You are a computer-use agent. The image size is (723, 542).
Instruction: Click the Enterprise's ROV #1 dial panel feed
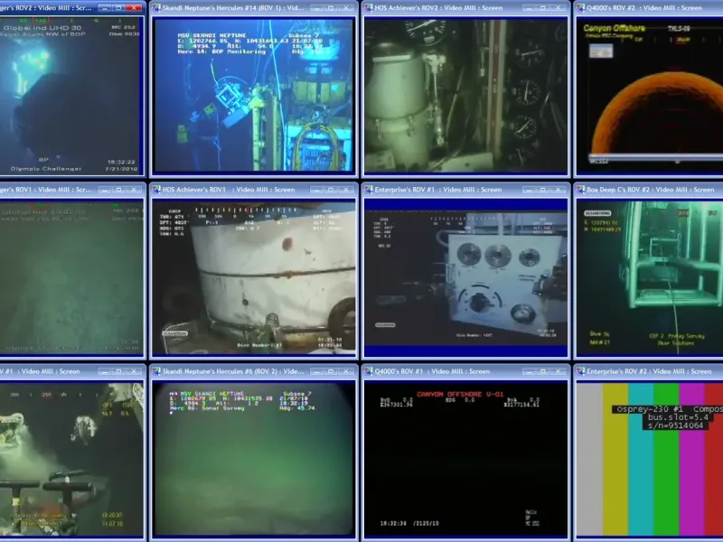coord(465,278)
